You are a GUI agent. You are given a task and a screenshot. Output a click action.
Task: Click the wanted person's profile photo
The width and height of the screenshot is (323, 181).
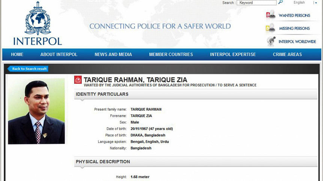(36, 111)
